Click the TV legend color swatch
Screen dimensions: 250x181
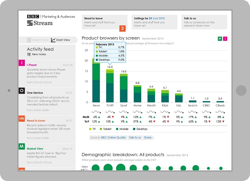[90, 129]
